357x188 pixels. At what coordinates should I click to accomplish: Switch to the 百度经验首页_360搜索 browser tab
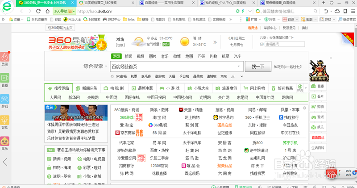(107, 3)
